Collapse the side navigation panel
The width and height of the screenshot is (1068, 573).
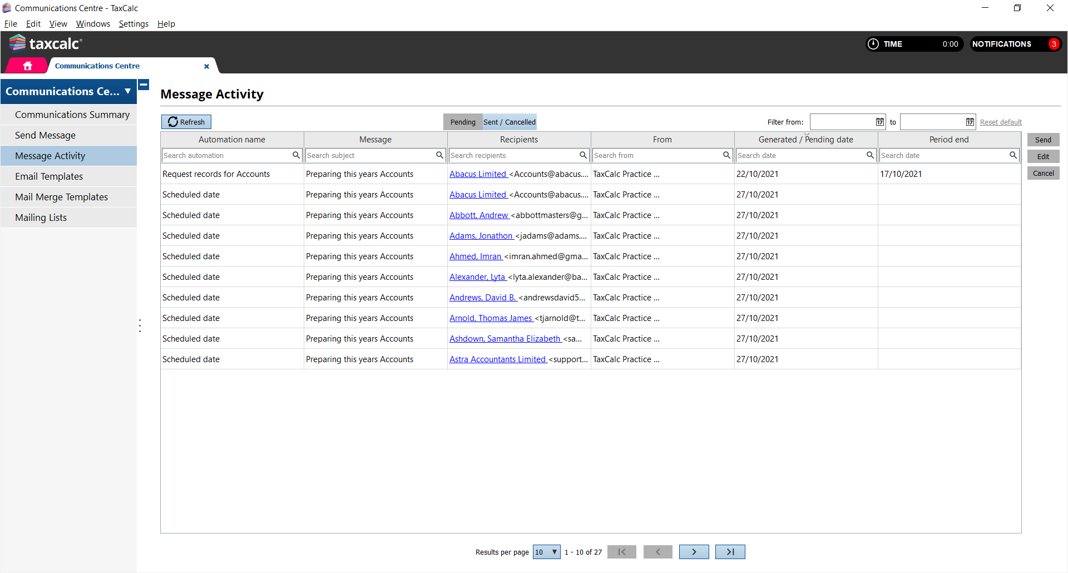point(144,85)
